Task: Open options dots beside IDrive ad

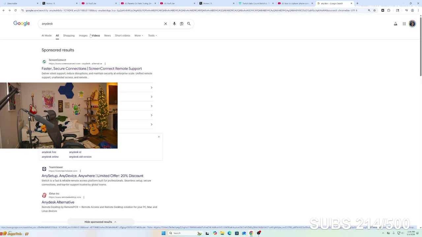Action: click(84, 197)
